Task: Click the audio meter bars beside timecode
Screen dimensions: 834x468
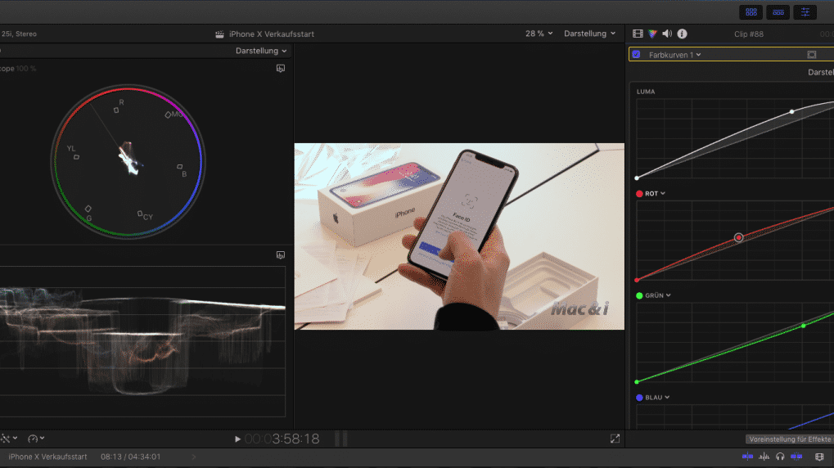Action: [341, 439]
